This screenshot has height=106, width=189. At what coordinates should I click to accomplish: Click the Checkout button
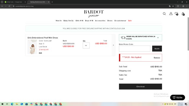[141, 87]
